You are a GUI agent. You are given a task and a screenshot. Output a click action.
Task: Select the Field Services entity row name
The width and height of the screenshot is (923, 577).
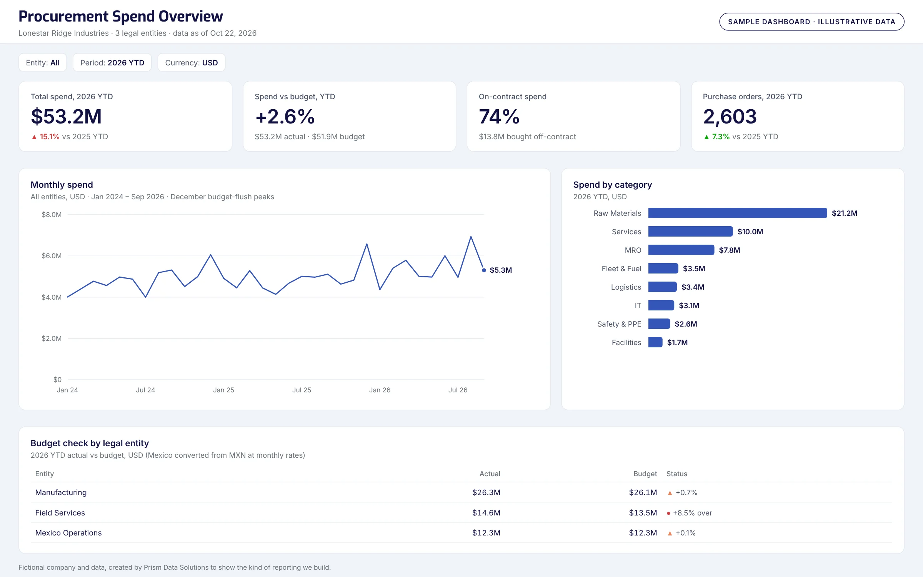click(x=60, y=513)
